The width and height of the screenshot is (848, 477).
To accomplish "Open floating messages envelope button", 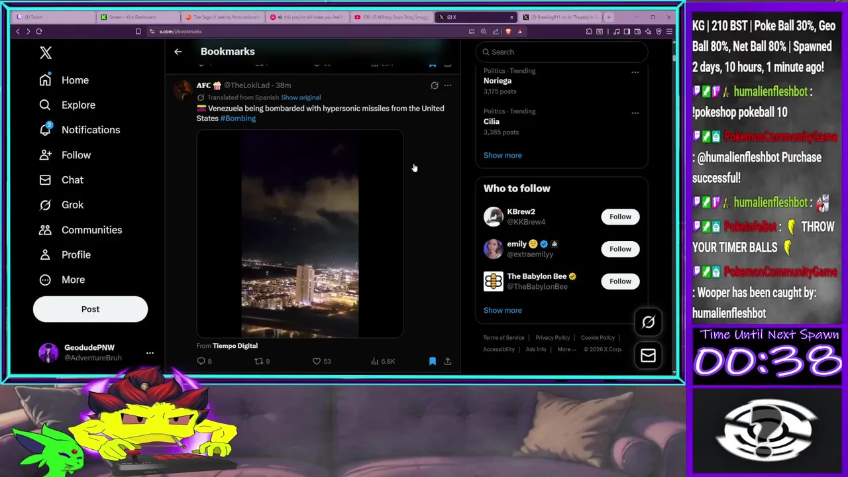I will point(648,356).
